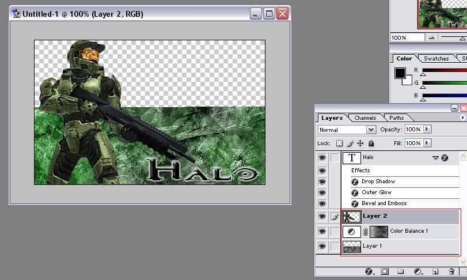Viewport: 467px width, 280px height.
Task: Select the Color Balance 1 layer
Action: (x=409, y=232)
